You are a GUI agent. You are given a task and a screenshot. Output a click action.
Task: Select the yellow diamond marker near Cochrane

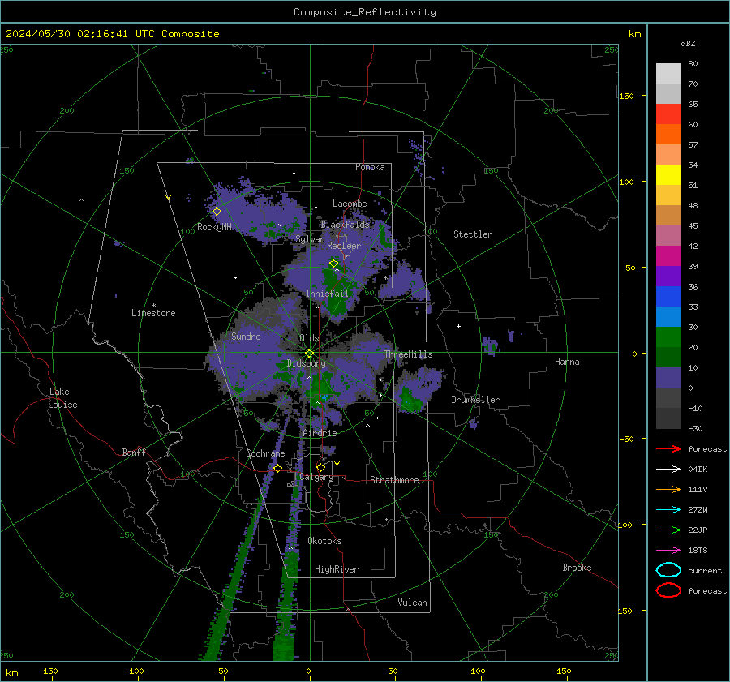tap(277, 468)
